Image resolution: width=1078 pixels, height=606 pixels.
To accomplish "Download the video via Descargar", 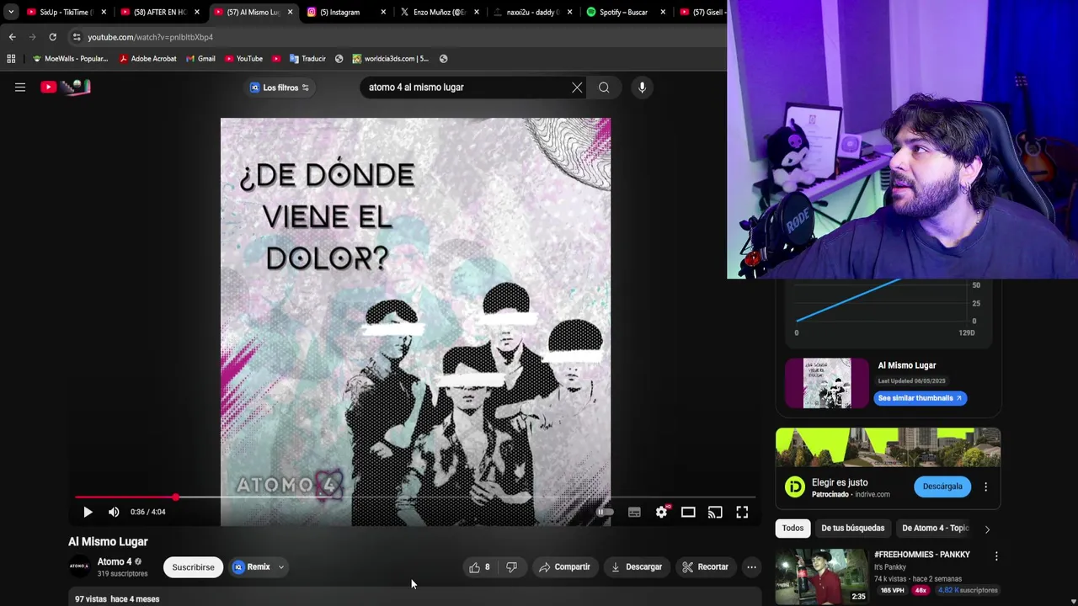I will pos(637,567).
